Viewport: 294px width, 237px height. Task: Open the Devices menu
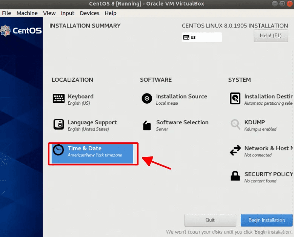[x=89, y=13]
